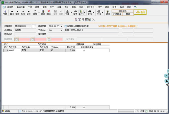Image resolution: width=169 pixels, height=114 pixels.
Task: Click the clock icon in status bar
Action: (x=147, y=111)
